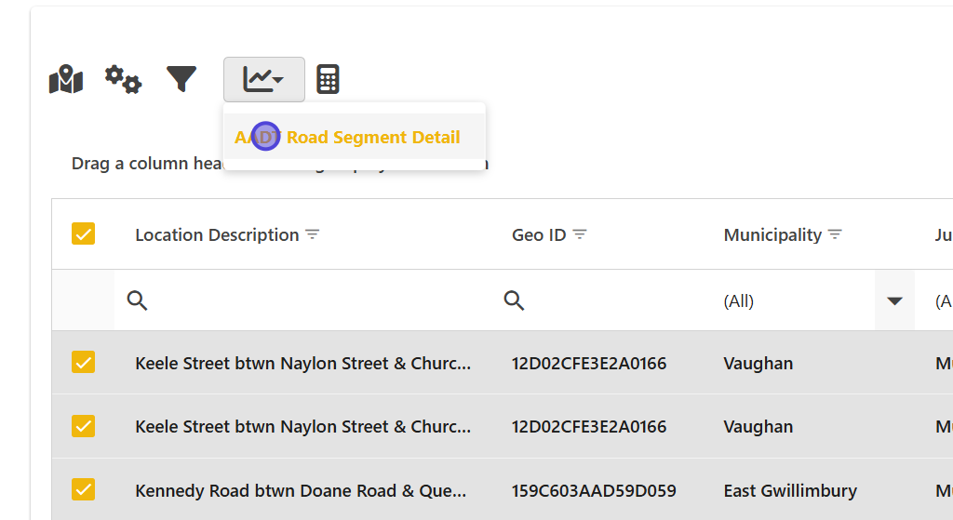This screenshot has width=953, height=520.
Task: Click Geo ID column filter icon
Action: click(580, 234)
